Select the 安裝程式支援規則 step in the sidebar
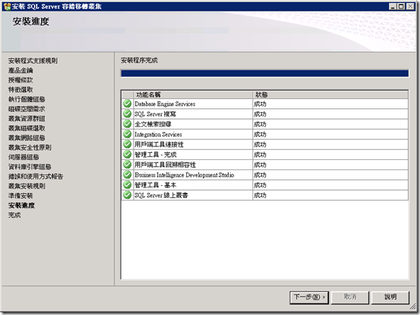The image size is (420, 315). point(32,61)
